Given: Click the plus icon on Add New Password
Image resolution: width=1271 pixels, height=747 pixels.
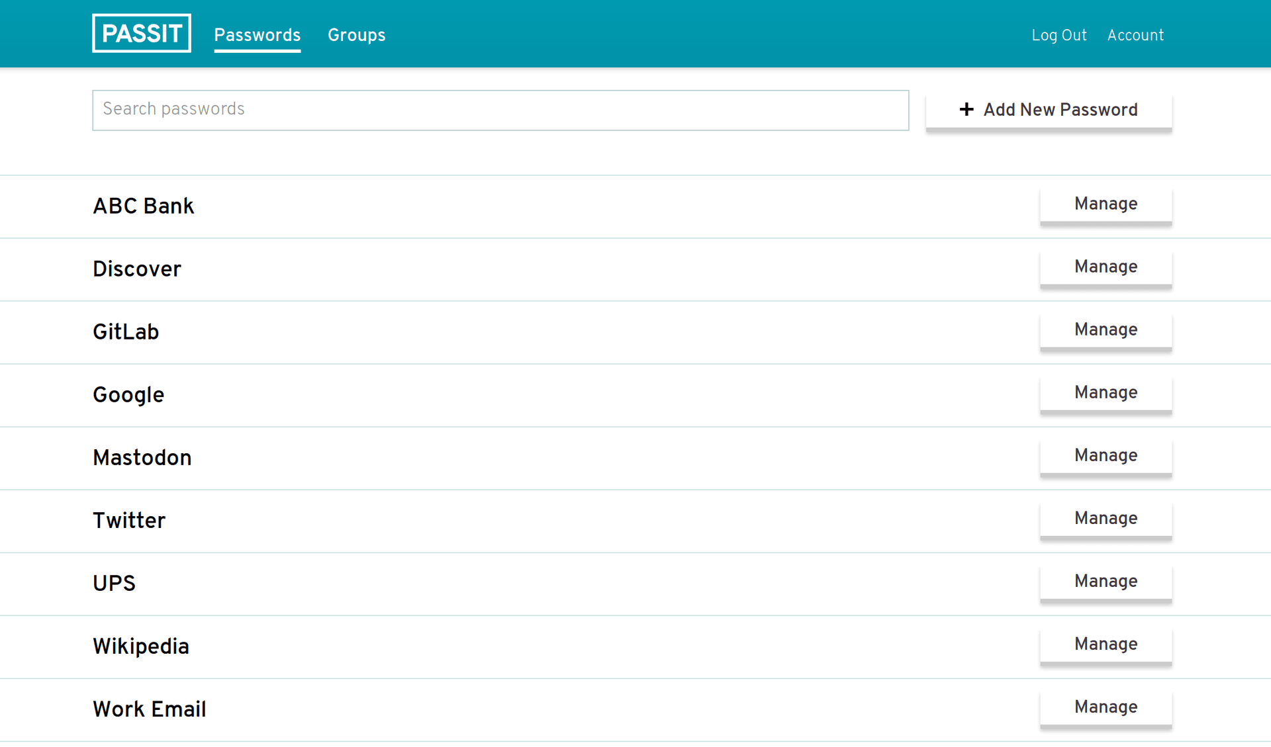Looking at the screenshot, I should [x=966, y=110].
